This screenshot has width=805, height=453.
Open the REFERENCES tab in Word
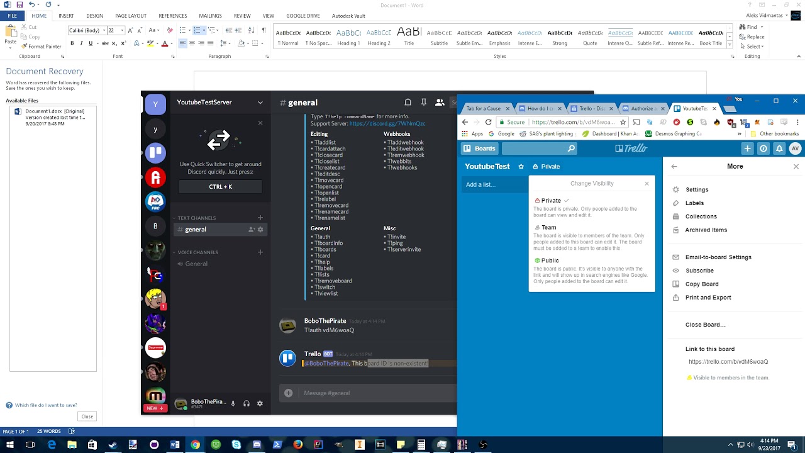tap(173, 16)
